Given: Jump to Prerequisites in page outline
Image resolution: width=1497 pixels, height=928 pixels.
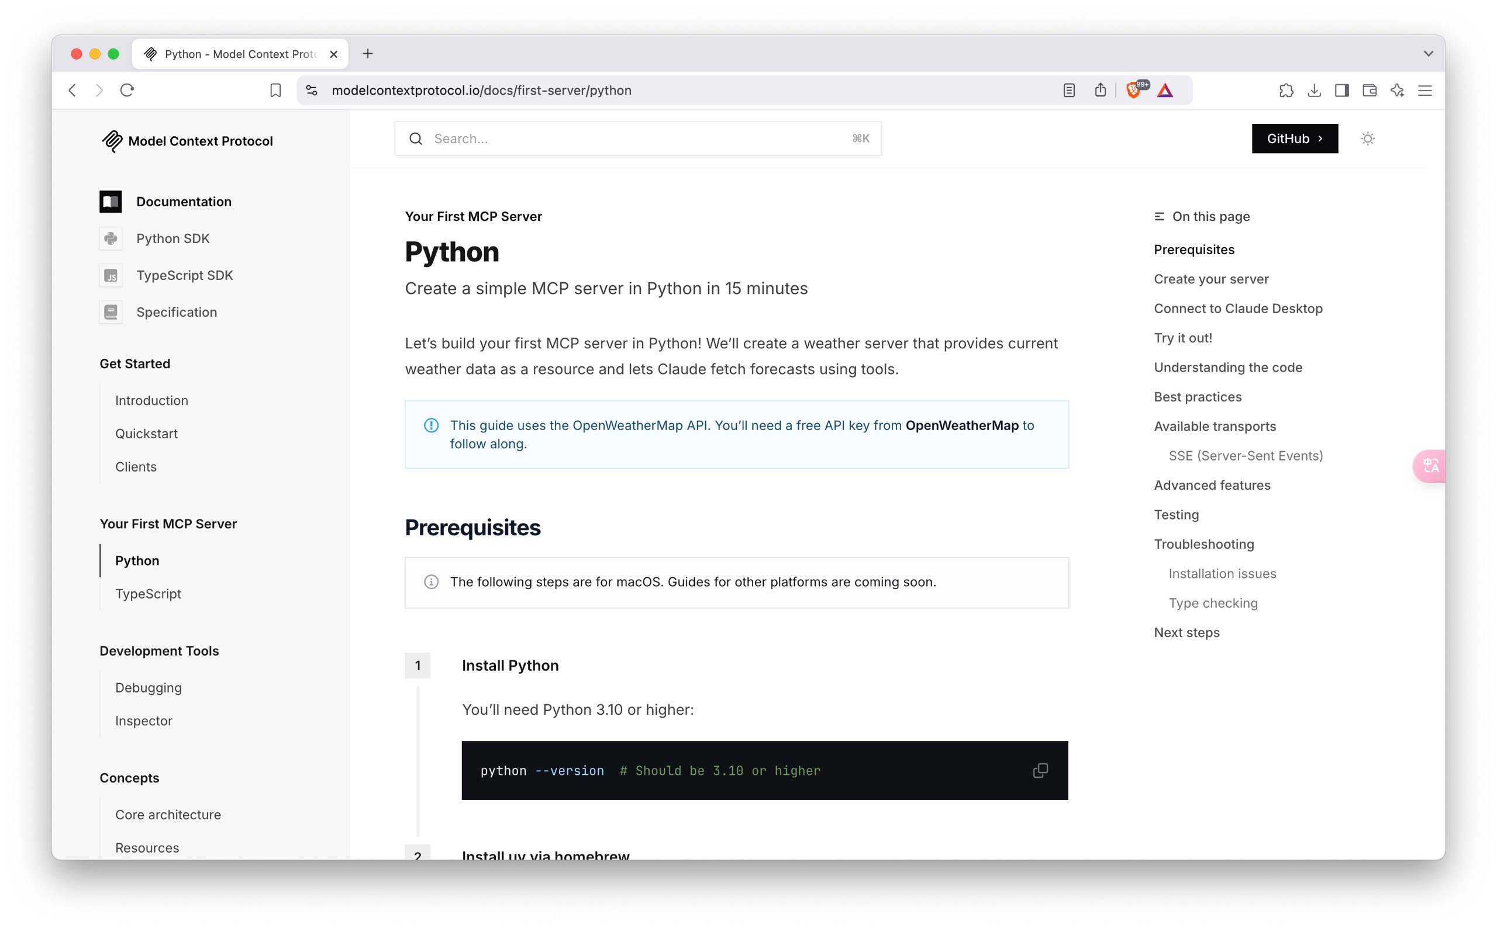Looking at the screenshot, I should click(x=1194, y=249).
